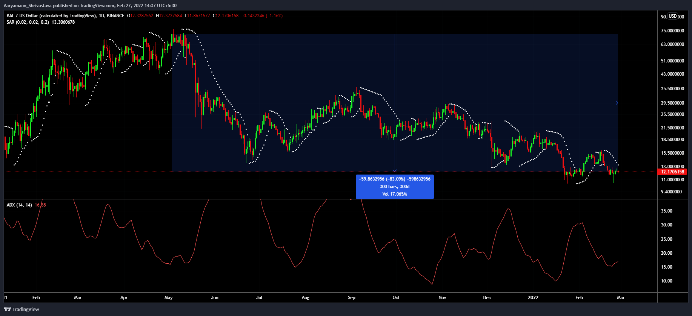Click the 20.00 ADX axis label
The width and height of the screenshot is (692, 316).
pos(667,253)
